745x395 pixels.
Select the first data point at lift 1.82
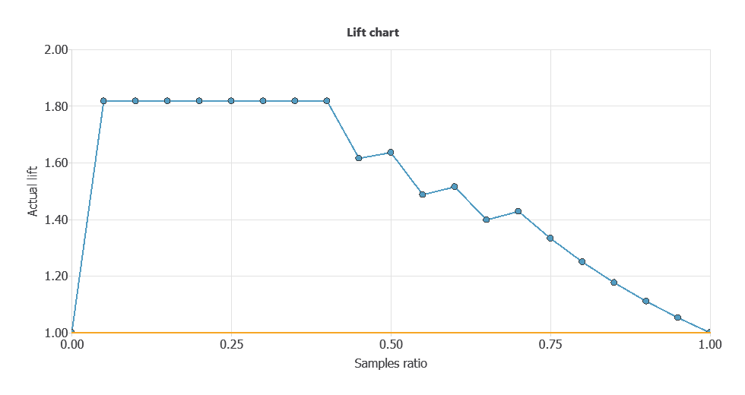103,101
